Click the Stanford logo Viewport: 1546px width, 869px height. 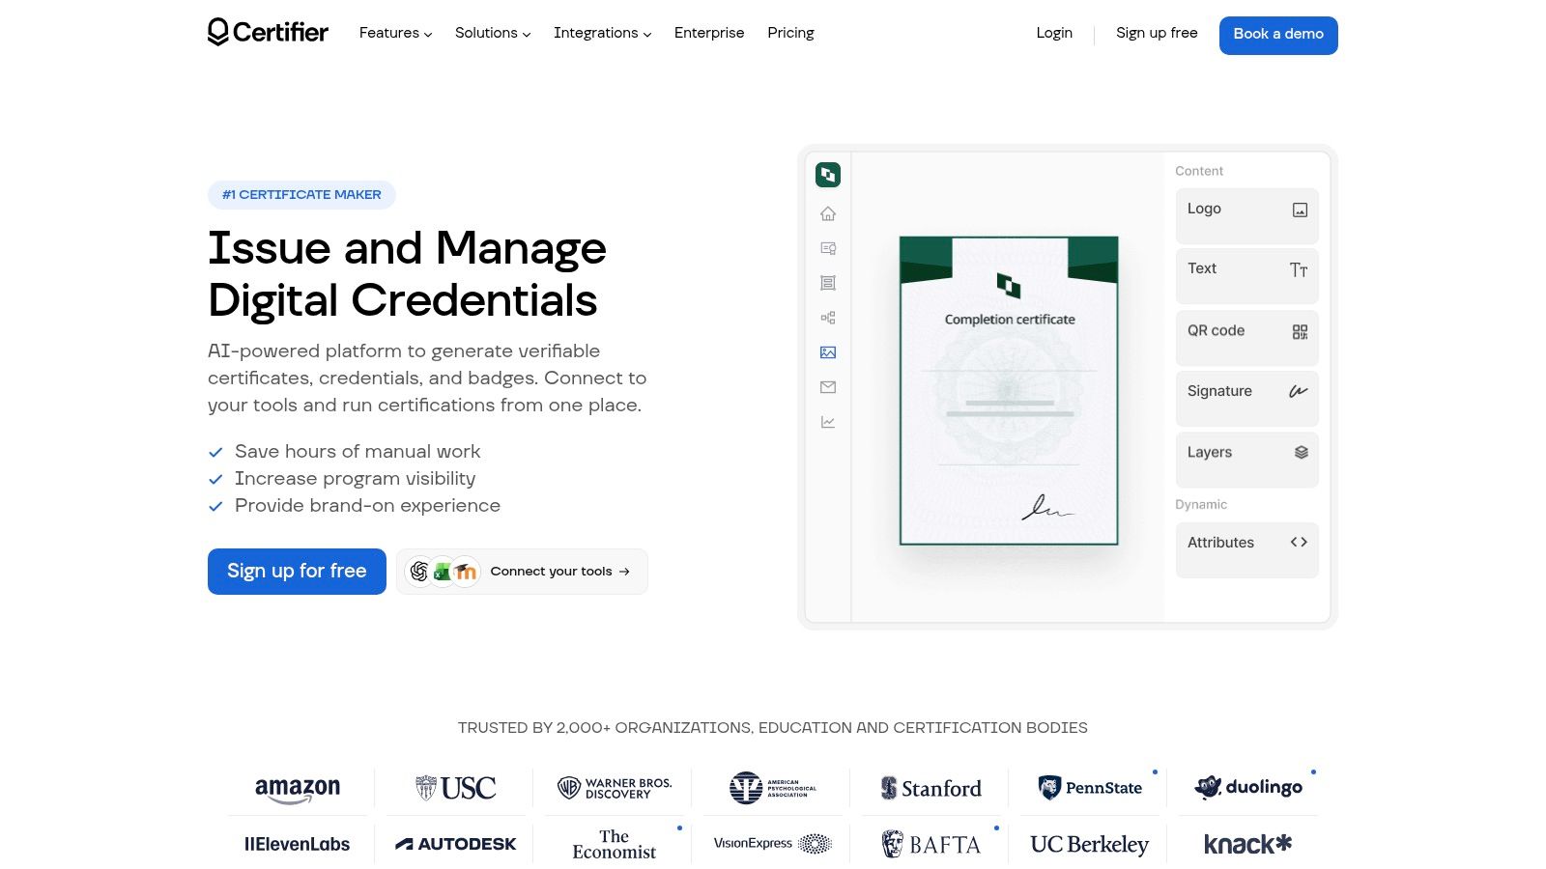(931, 788)
